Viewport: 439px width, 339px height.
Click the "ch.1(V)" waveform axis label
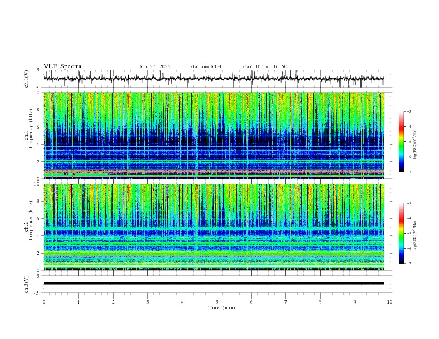point(27,79)
